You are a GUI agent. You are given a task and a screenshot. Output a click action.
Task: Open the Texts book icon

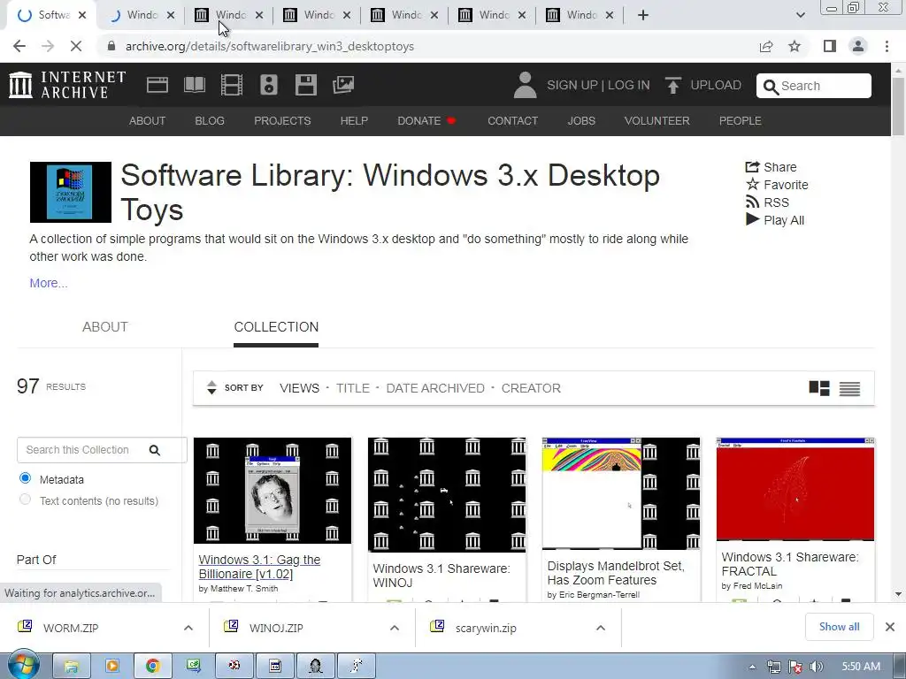(194, 85)
